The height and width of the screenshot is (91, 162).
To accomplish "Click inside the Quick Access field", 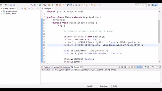I will [140, 5].
